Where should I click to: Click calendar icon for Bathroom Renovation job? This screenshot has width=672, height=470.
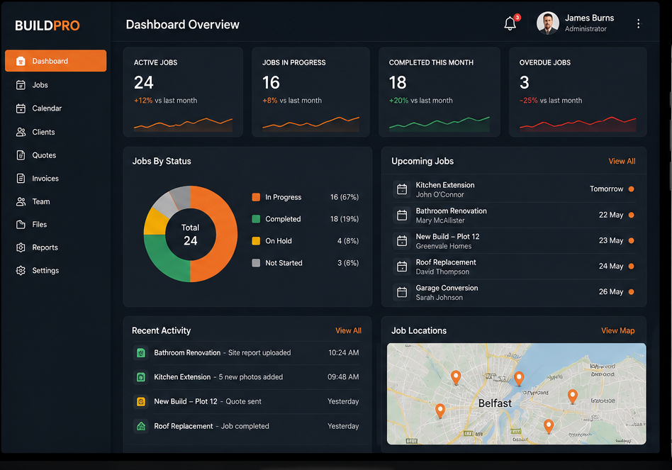click(402, 215)
